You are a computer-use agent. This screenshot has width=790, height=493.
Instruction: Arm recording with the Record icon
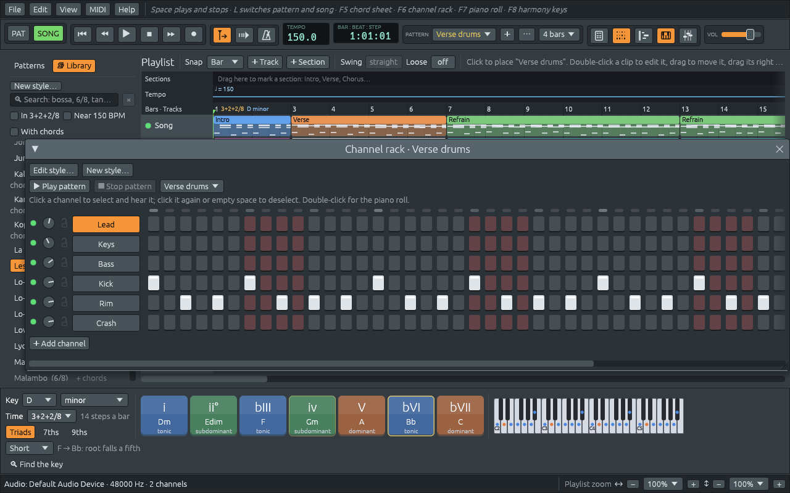pyautogui.click(x=194, y=35)
